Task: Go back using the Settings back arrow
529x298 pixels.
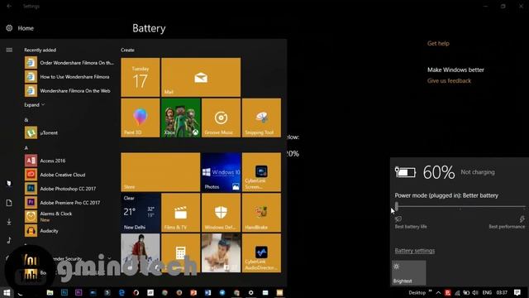Action: [9, 6]
